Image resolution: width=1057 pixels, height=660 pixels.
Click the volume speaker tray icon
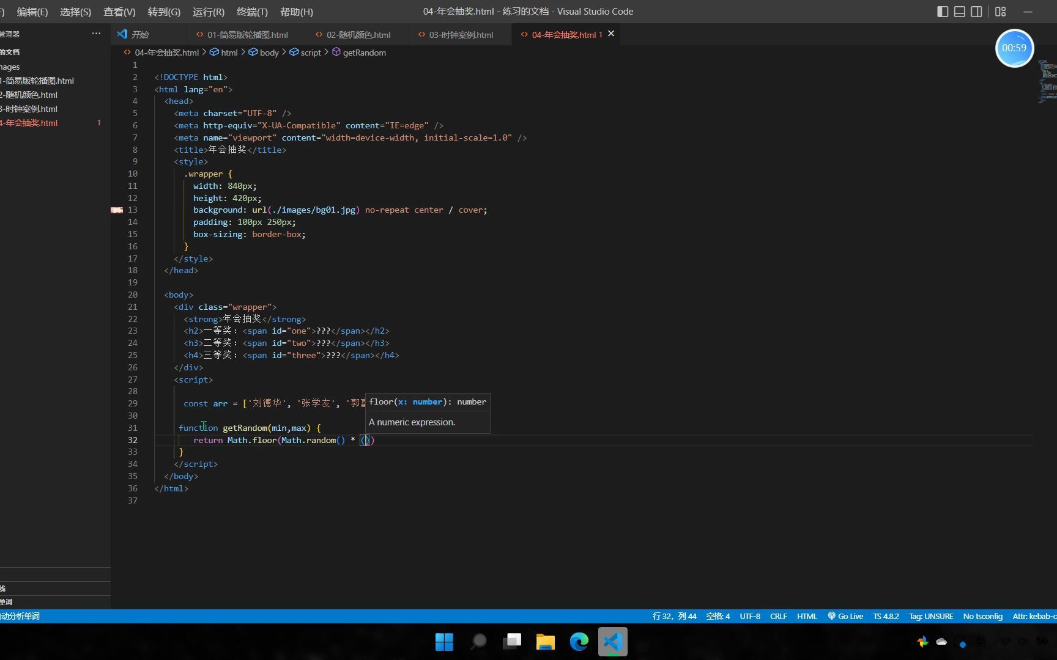[x=1023, y=642]
